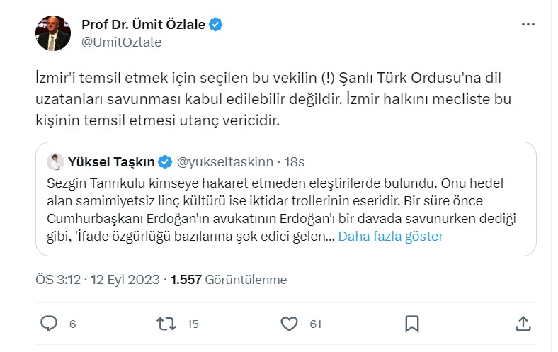Viewport: 558px width, 352px height.
Task: Click the 61 likes count
Action: 315,324
